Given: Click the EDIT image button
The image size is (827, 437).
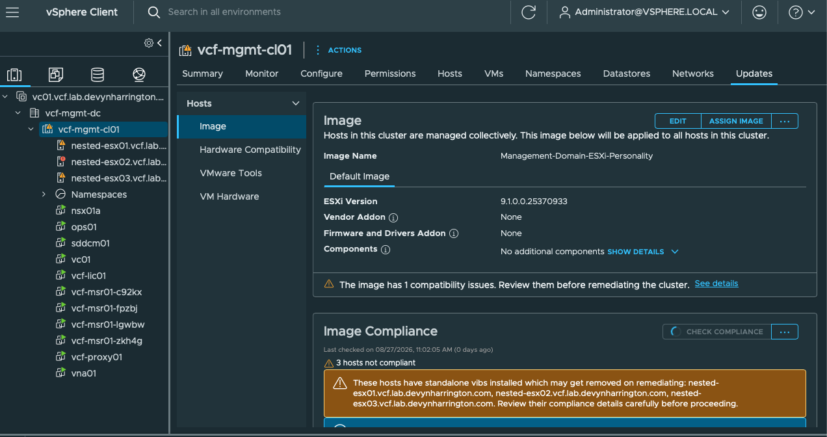Looking at the screenshot, I should point(678,121).
